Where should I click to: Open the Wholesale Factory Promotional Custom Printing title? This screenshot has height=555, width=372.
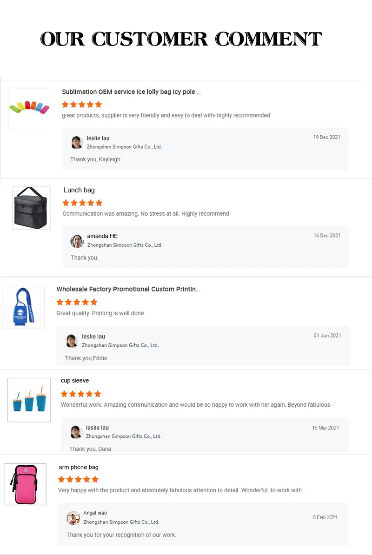128,289
